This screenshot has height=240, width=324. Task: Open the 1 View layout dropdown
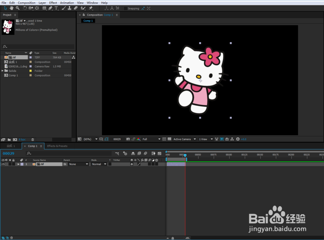coord(206,139)
